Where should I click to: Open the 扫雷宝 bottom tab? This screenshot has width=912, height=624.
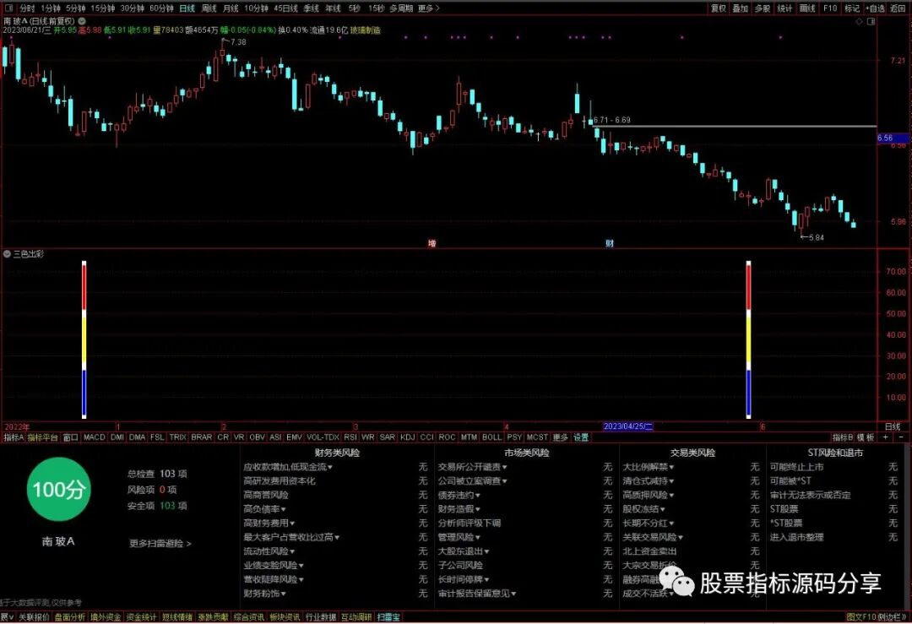[x=388, y=617]
